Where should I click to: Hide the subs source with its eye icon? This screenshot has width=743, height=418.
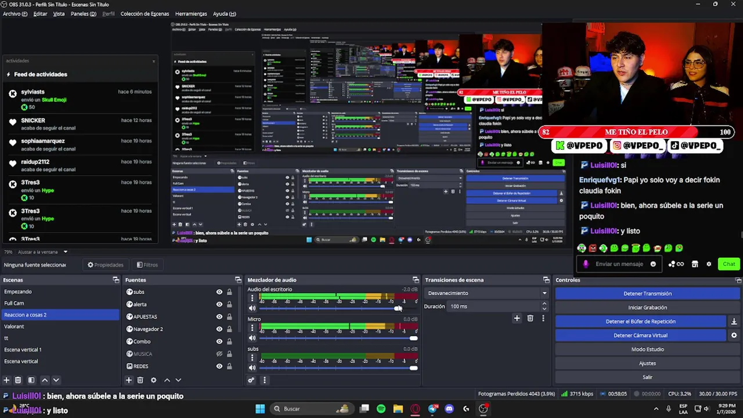click(x=219, y=292)
